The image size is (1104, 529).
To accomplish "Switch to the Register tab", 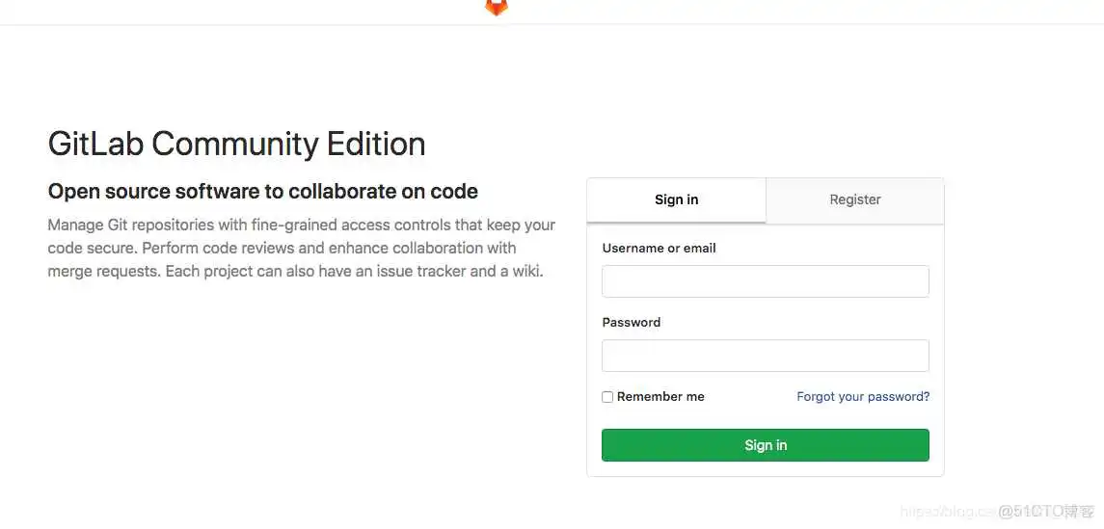I will pos(854,199).
